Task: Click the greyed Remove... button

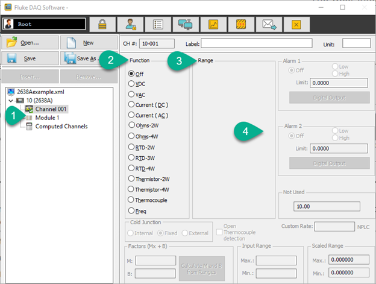Action: pyautogui.click(x=89, y=77)
